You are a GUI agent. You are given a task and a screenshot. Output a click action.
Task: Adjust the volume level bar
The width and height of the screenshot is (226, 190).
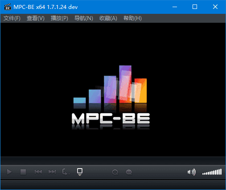tap(212, 172)
